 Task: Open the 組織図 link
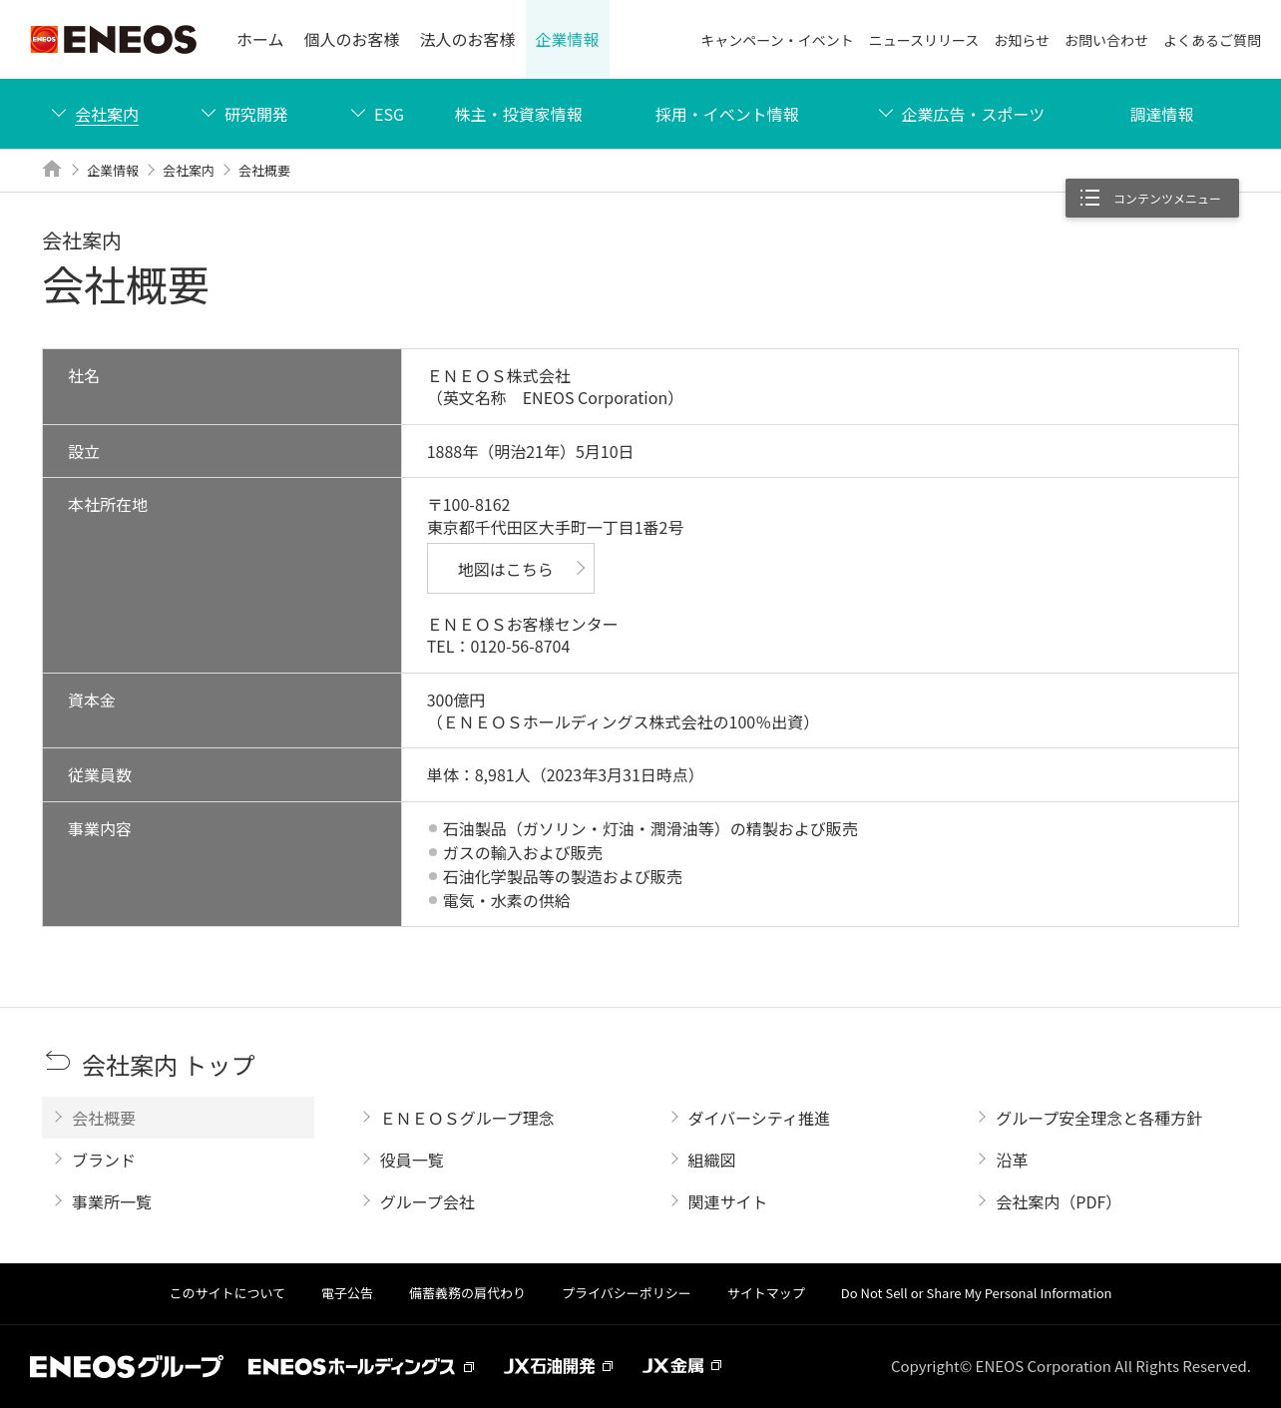(x=711, y=1161)
